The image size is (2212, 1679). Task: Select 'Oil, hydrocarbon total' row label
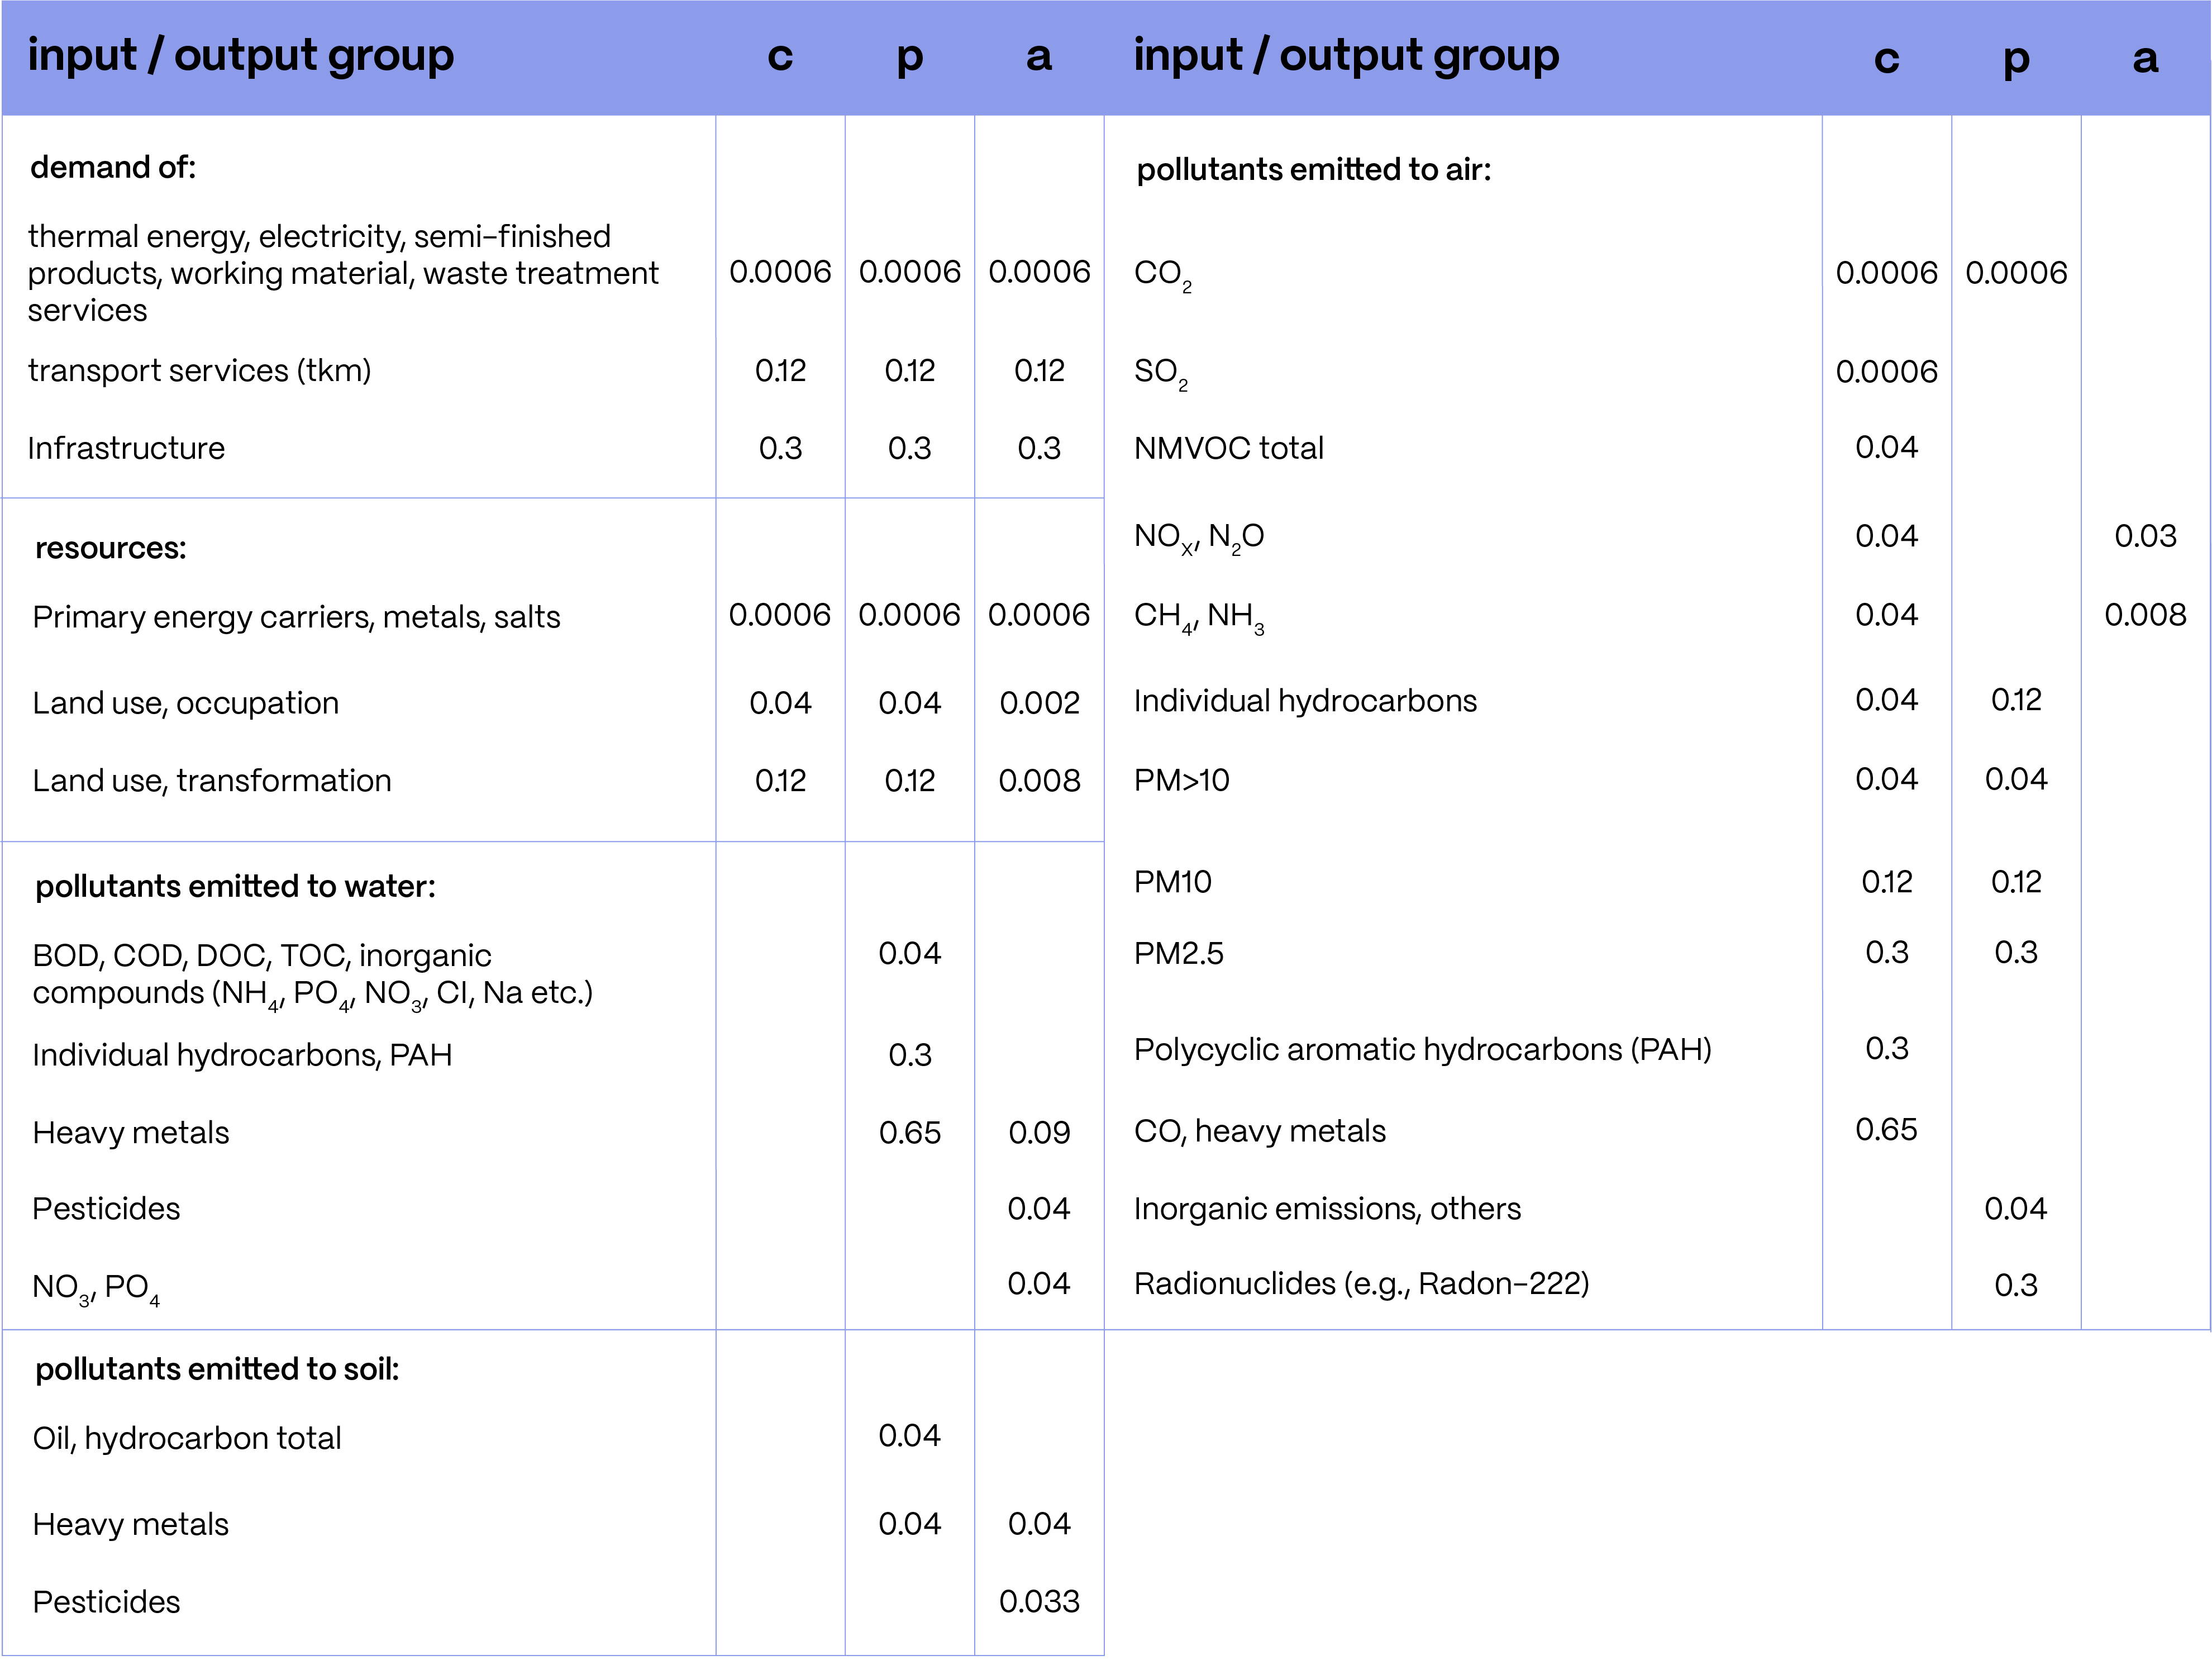tap(187, 1438)
